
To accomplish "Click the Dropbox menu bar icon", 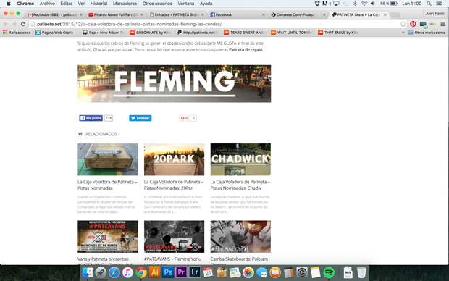I will pyautogui.click(x=317, y=4).
